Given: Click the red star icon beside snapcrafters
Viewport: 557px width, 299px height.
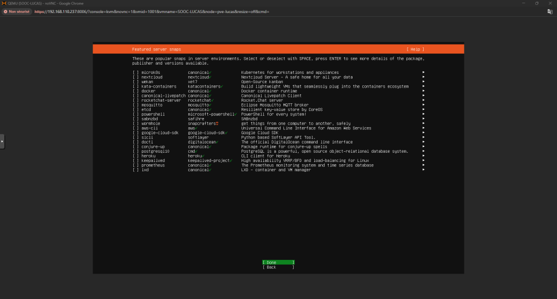Looking at the screenshot, I should tap(217, 123).
